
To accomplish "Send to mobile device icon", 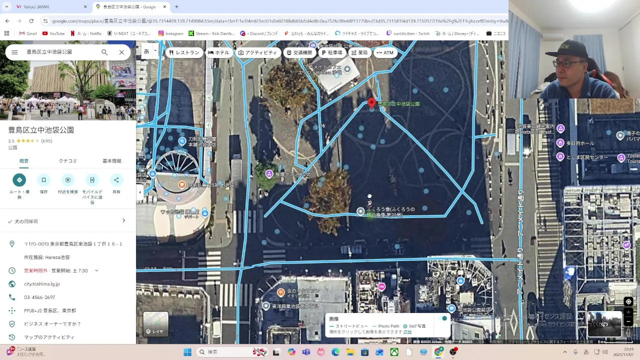I will click(x=92, y=180).
